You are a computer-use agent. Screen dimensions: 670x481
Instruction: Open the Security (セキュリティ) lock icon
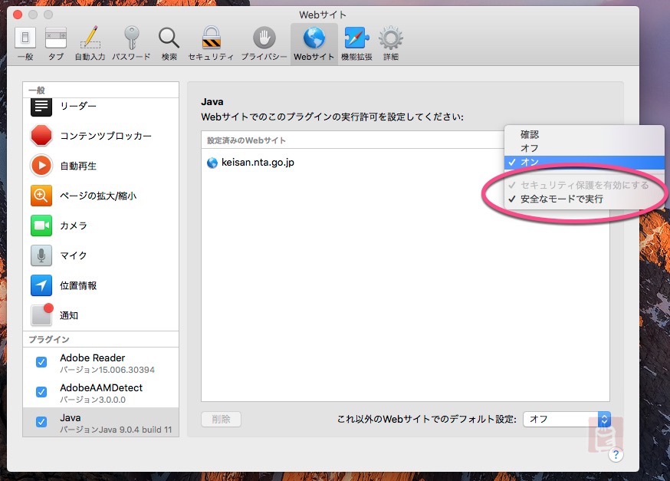pos(211,43)
